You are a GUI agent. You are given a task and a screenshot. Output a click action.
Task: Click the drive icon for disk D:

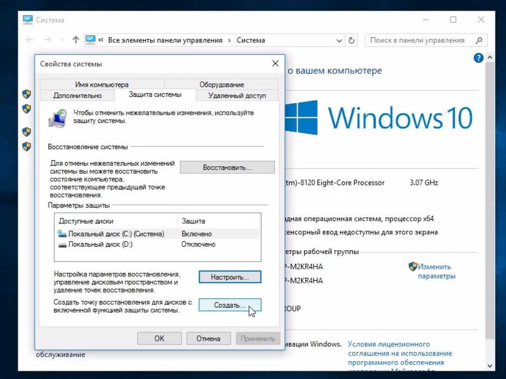click(x=63, y=245)
